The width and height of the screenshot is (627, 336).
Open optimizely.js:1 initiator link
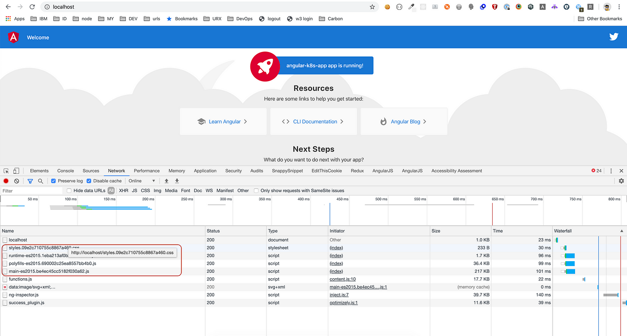point(344,303)
